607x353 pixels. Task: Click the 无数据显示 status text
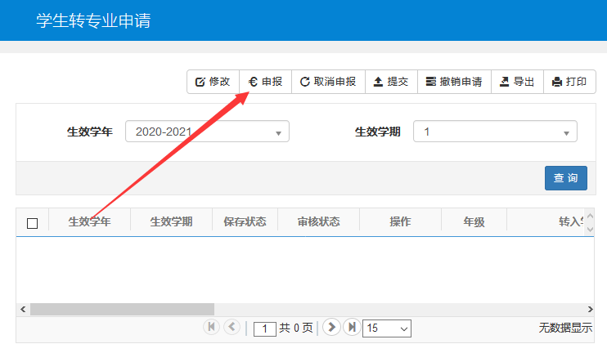[x=565, y=328]
